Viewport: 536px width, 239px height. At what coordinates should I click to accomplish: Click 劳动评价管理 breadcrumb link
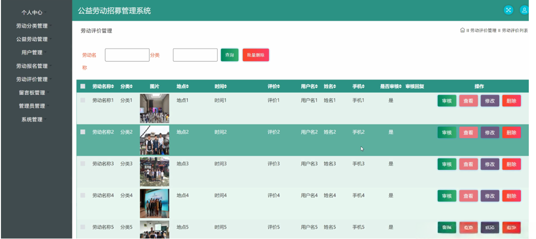[x=483, y=30]
